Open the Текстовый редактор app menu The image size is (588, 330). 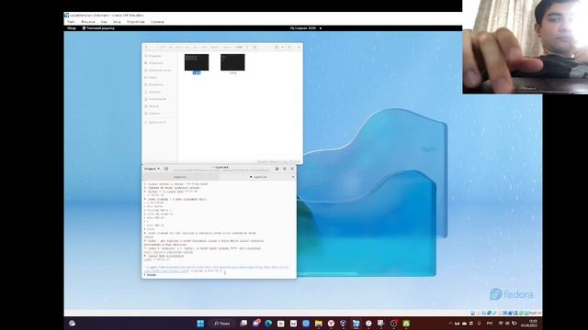point(98,28)
